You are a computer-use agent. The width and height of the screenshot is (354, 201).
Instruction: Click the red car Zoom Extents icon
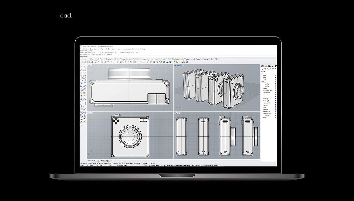[x=138, y=62]
